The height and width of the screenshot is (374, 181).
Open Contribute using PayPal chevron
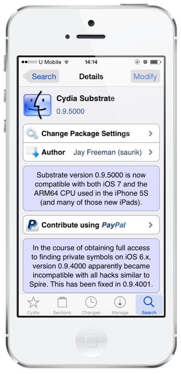[150, 225]
